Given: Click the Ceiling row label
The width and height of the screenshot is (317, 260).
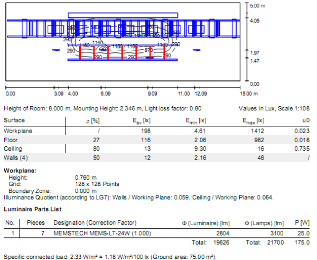Looking at the screenshot, I should pyautogui.click(x=13, y=149).
